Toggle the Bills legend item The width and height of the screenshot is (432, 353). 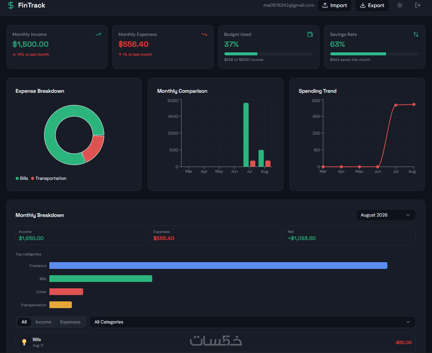point(22,178)
